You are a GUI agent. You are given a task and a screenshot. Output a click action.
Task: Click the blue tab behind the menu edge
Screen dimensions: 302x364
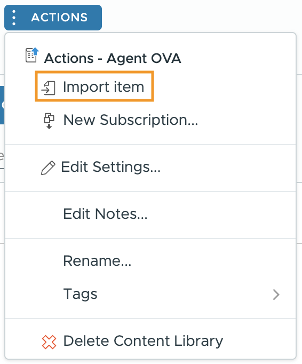(2, 105)
